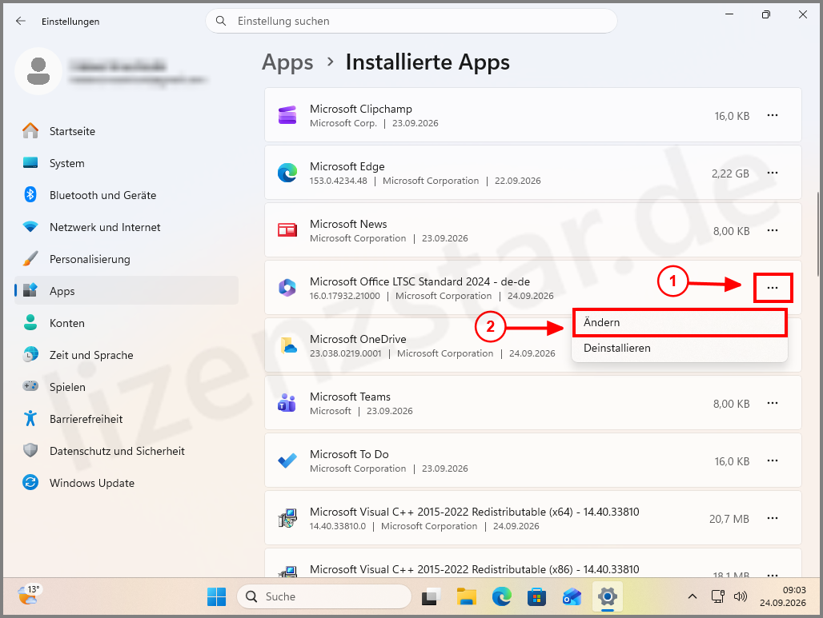The width and height of the screenshot is (823, 618).
Task: Show hidden tray icons chevron
Action: tap(693, 596)
